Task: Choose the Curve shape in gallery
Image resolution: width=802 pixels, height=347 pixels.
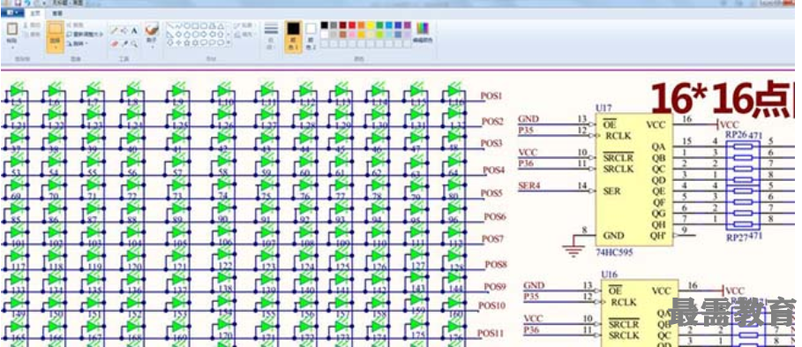Action: point(178,26)
